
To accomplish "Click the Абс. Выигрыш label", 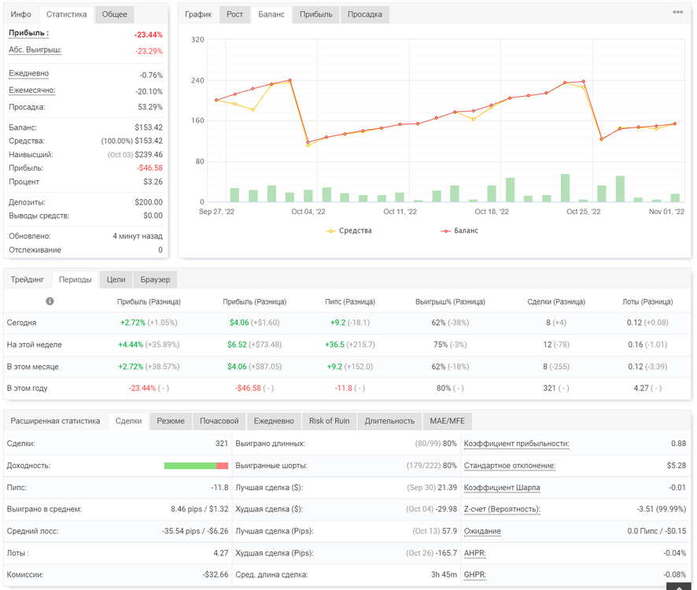I will (35, 50).
